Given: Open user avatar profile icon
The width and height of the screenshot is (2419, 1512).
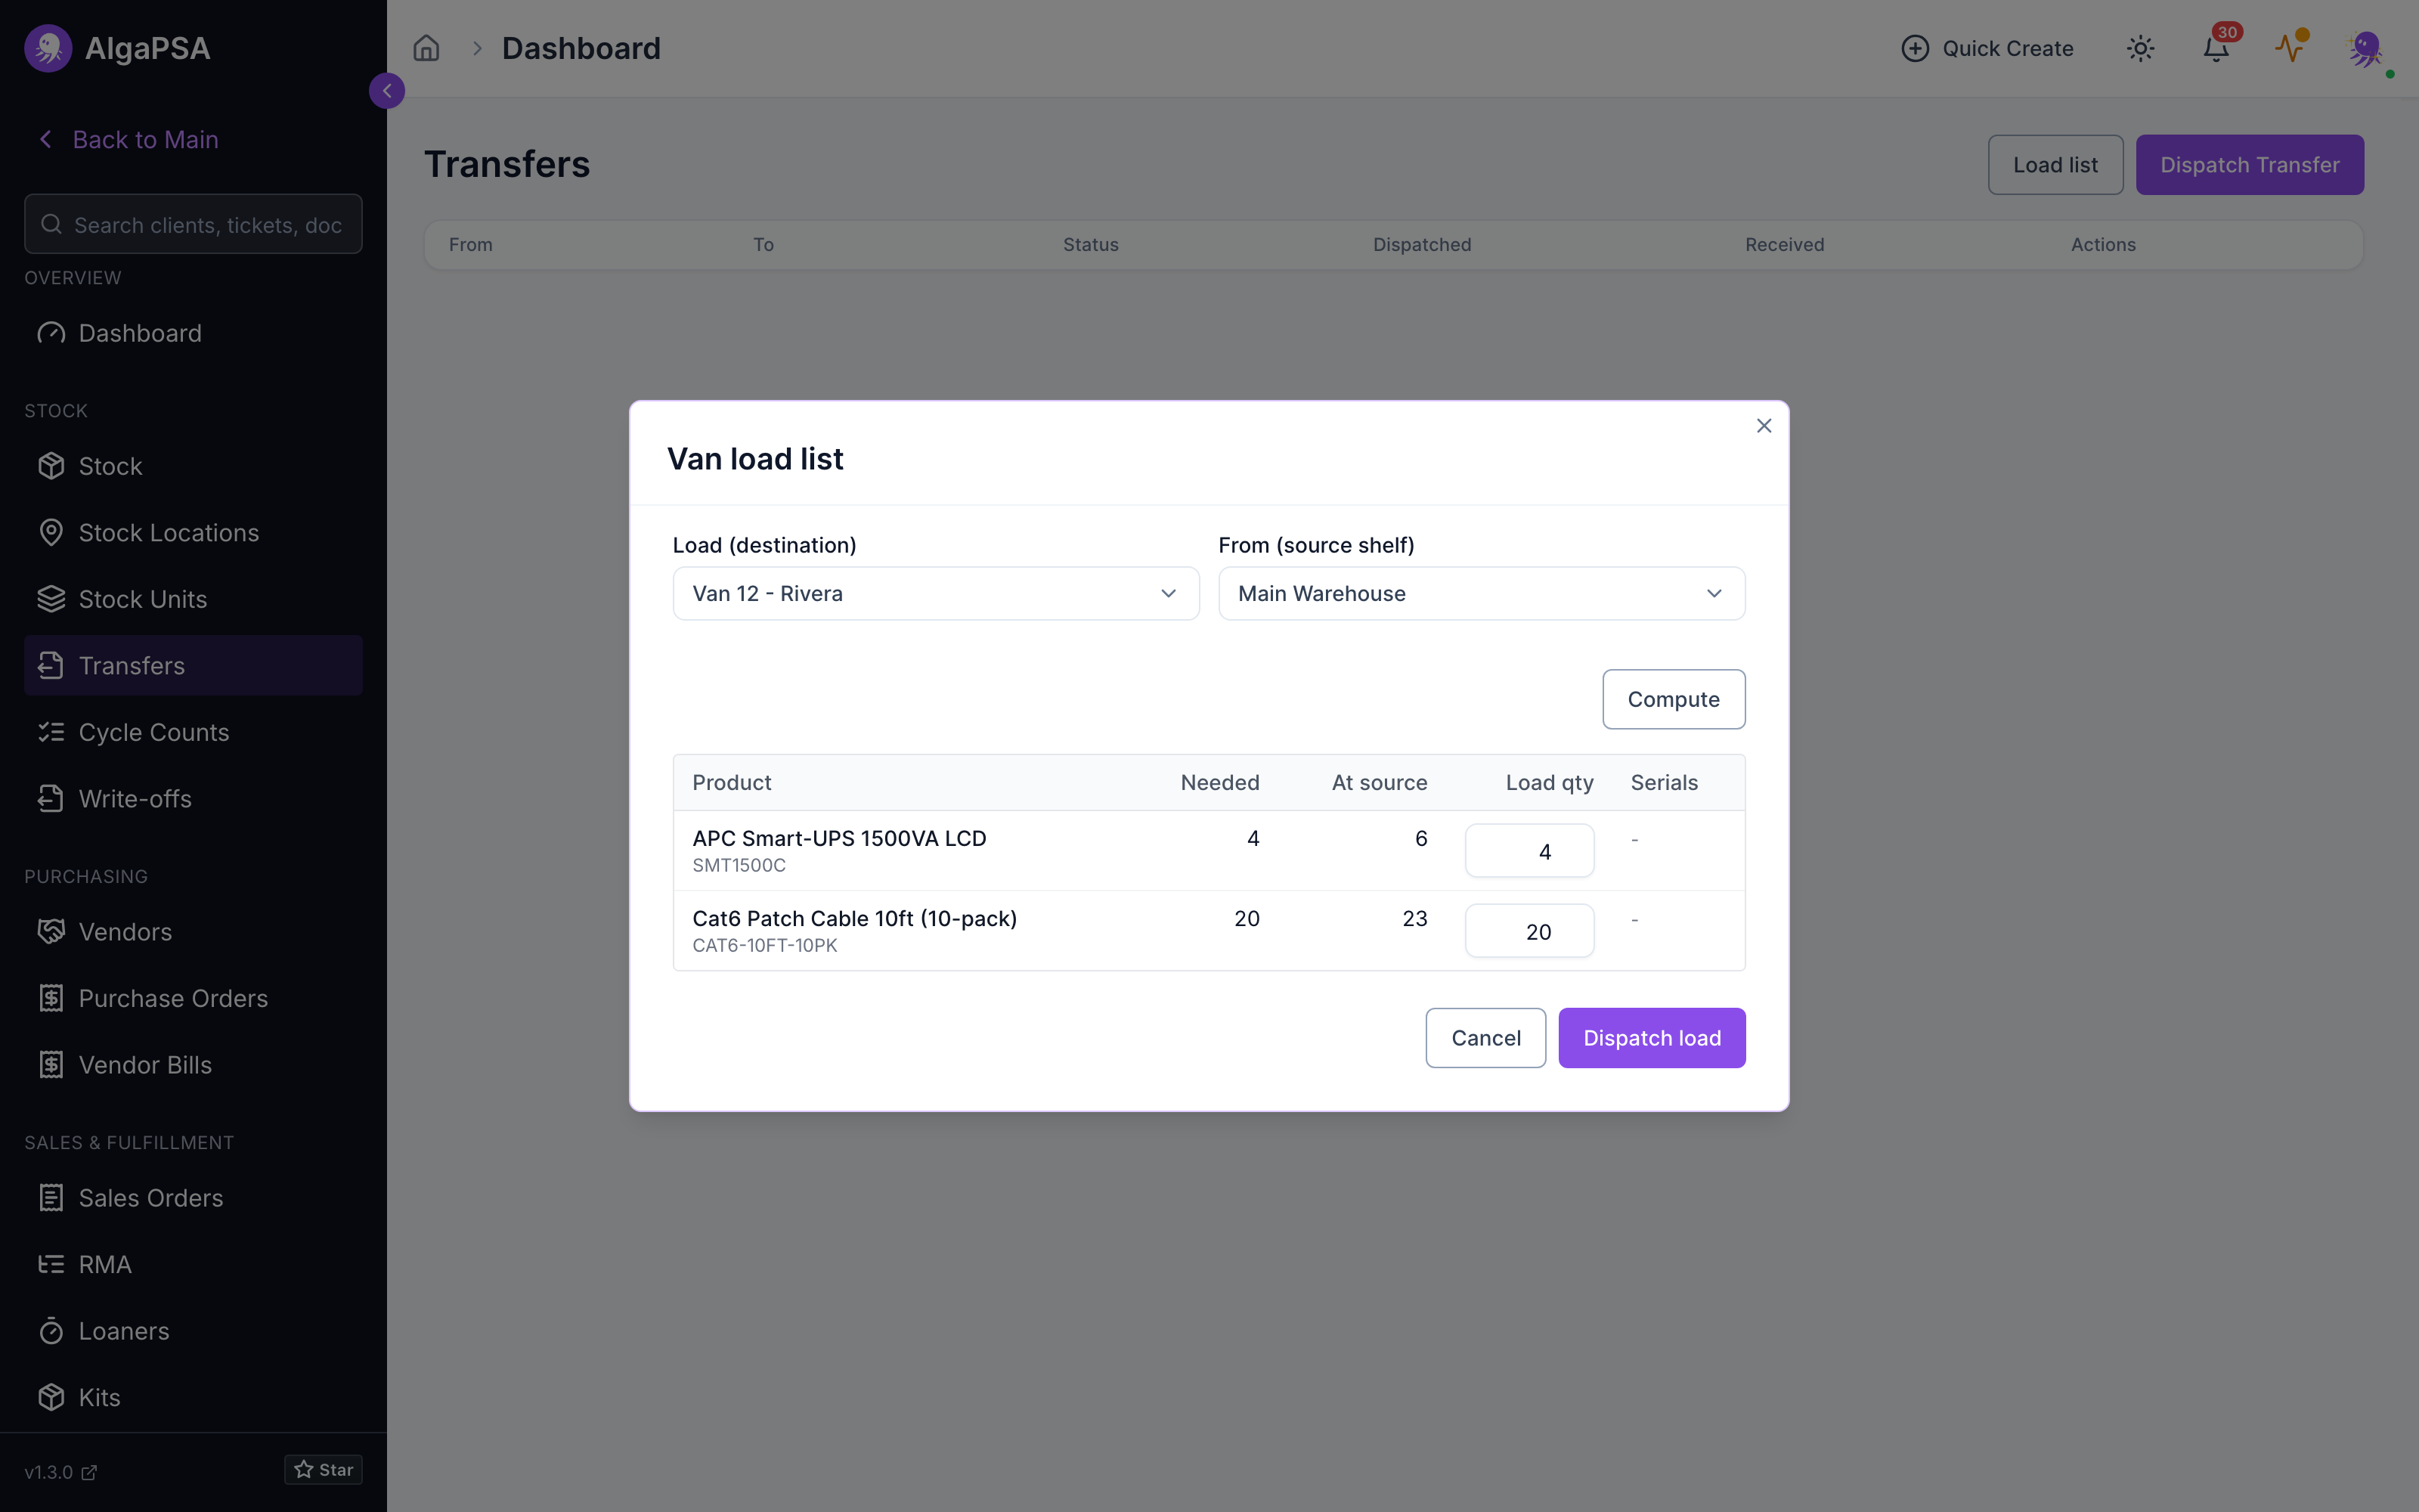Looking at the screenshot, I should (2366, 48).
